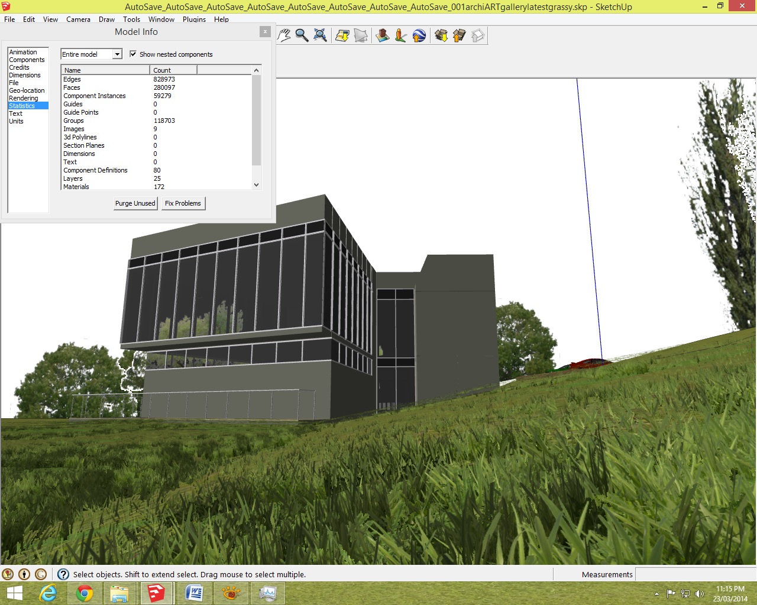Viewport: 757px width, 605px height.
Task: Click the Purge Unused button
Action: click(x=135, y=203)
